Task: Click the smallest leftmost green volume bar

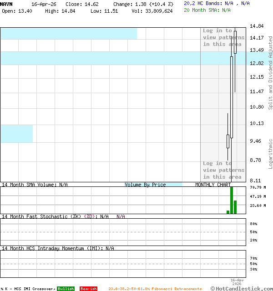Action: pos(228,212)
